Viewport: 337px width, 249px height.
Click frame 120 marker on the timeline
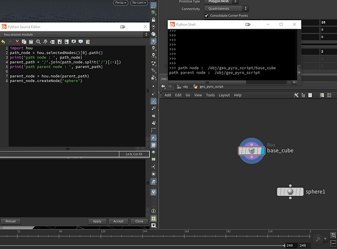coord(101,236)
